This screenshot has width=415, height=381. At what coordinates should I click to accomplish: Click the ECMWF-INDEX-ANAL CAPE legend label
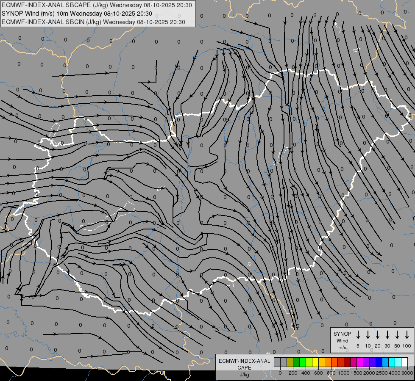coord(244,367)
